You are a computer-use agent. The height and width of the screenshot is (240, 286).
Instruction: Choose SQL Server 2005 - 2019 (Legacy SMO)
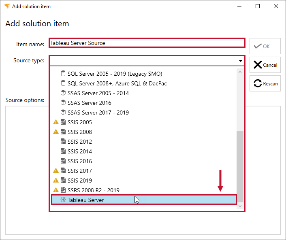tap(144, 74)
